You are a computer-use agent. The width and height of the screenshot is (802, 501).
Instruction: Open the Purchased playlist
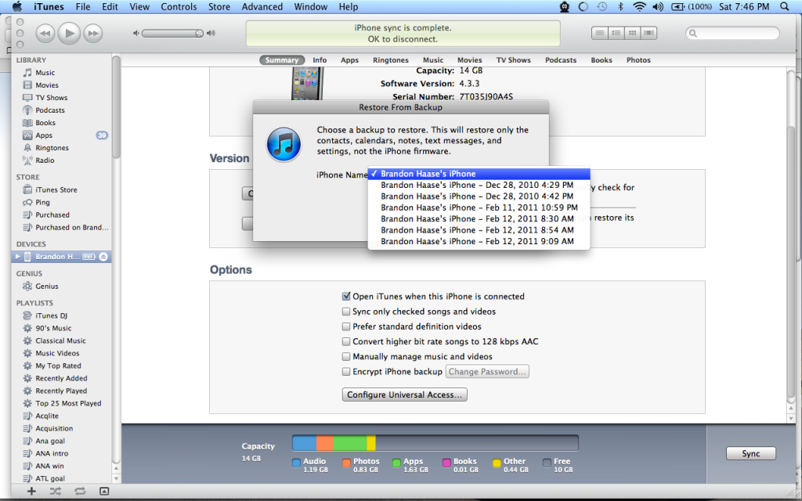[x=52, y=214]
